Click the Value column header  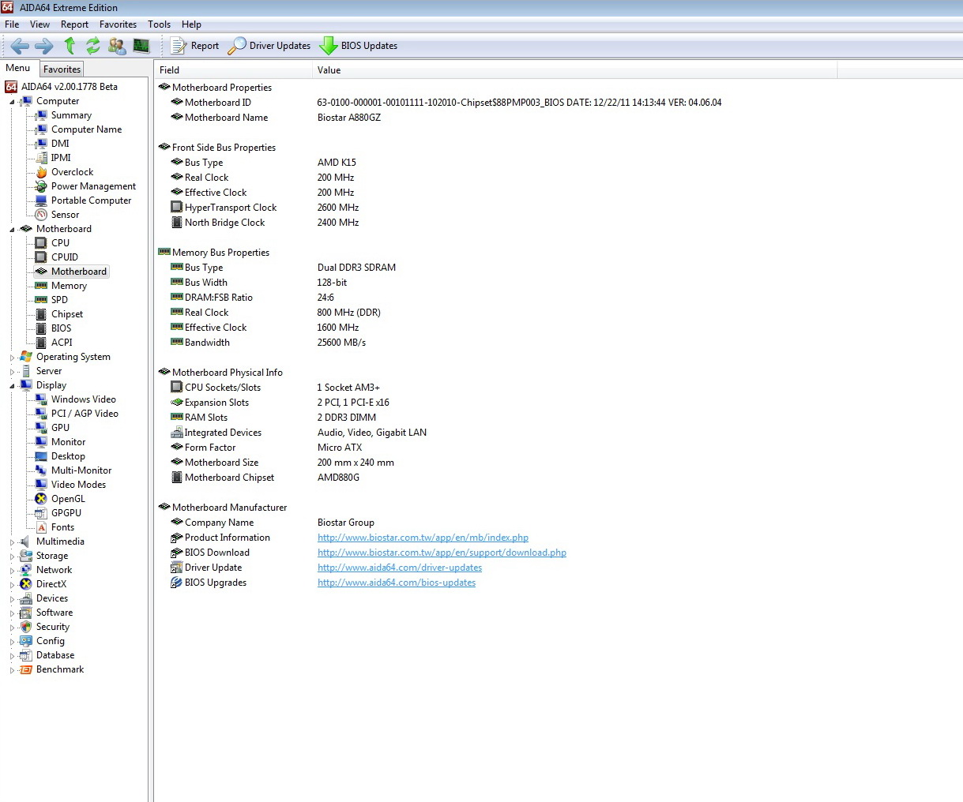point(574,70)
